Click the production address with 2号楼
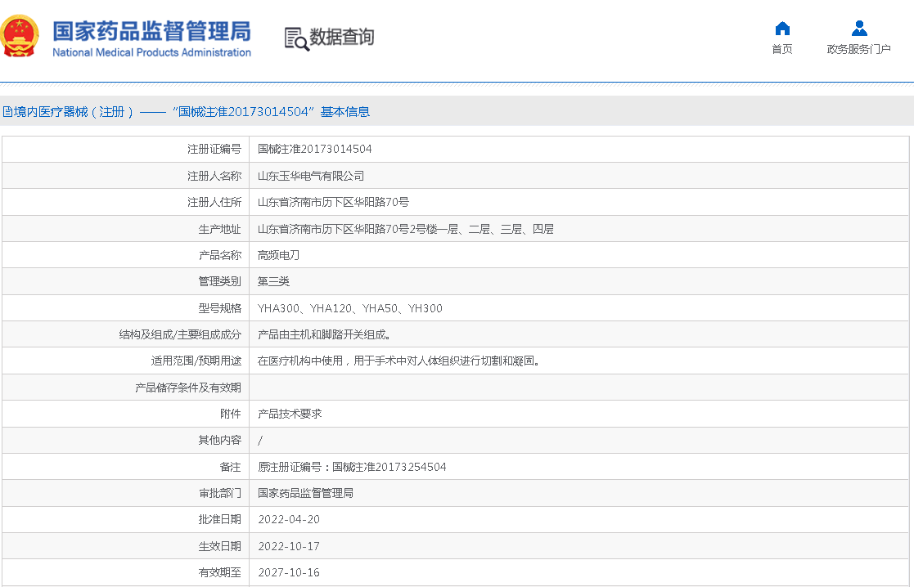Image resolution: width=914 pixels, height=587 pixels. coord(405,229)
